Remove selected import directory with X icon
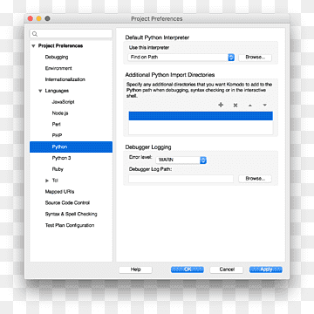 point(235,106)
